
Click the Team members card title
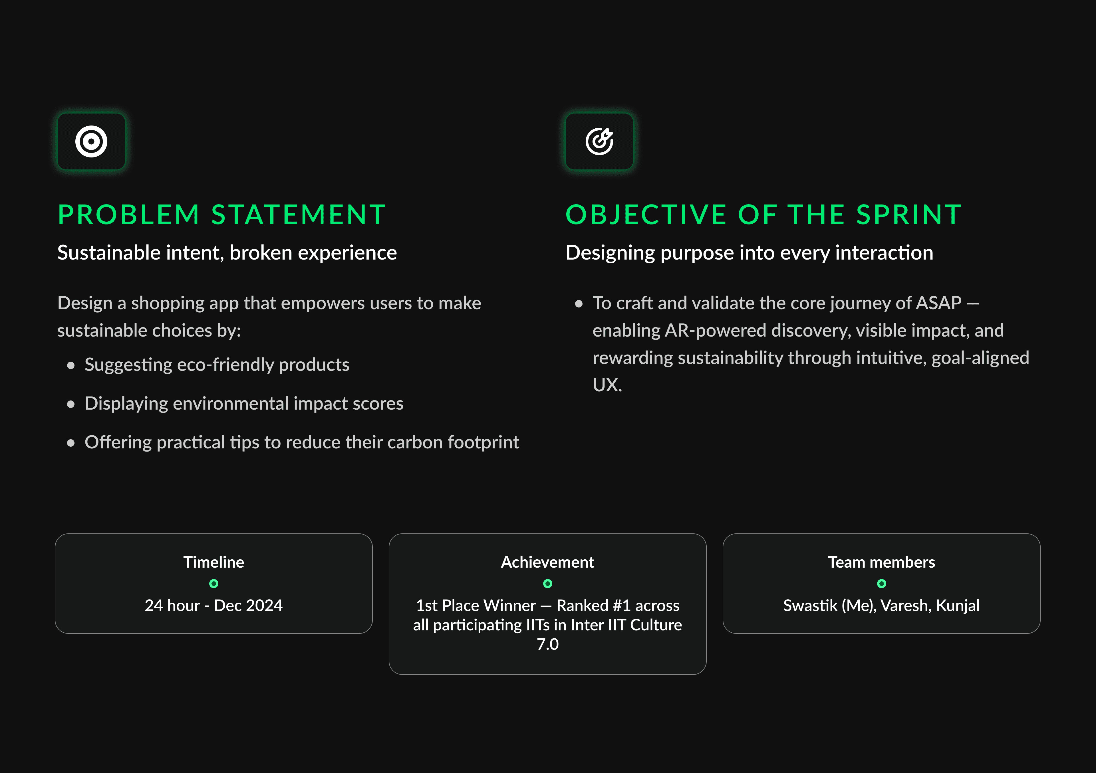(882, 562)
